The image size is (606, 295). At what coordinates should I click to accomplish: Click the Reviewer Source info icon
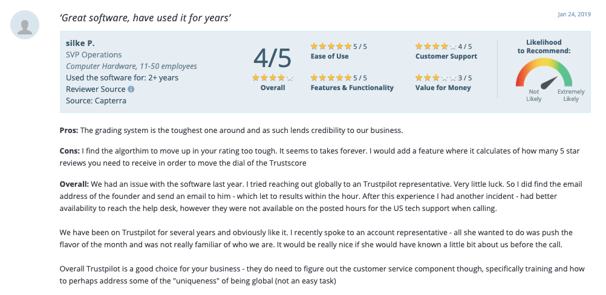pyautogui.click(x=131, y=89)
